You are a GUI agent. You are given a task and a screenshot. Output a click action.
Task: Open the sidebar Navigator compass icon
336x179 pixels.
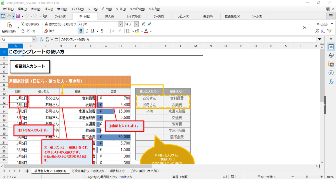click(x=331, y=73)
